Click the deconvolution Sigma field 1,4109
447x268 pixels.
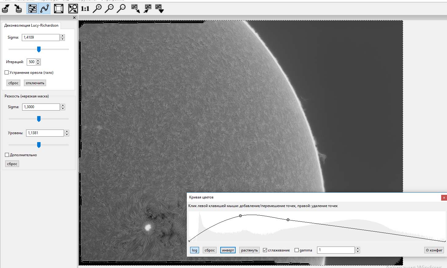click(x=41, y=37)
